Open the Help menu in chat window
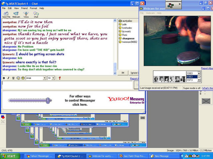 click(42, 8)
